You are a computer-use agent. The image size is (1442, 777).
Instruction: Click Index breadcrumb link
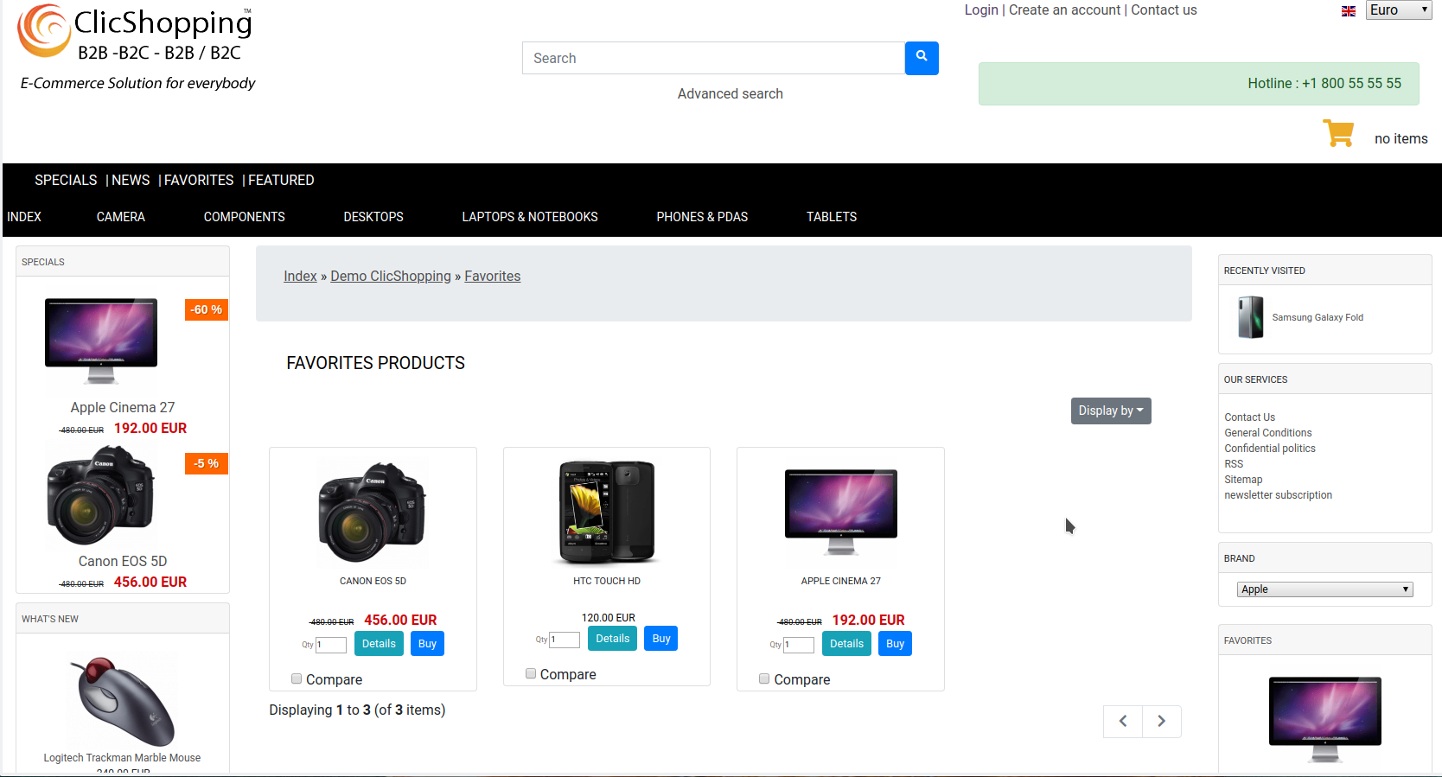pos(300,276)
